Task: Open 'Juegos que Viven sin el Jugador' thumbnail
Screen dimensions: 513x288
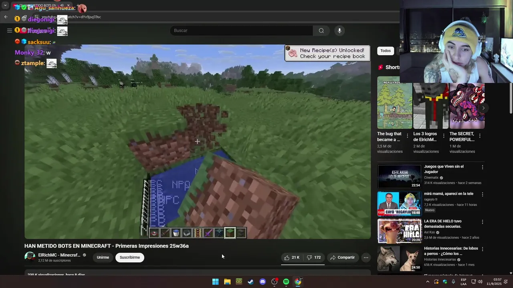Action: [x=399, y=176]
